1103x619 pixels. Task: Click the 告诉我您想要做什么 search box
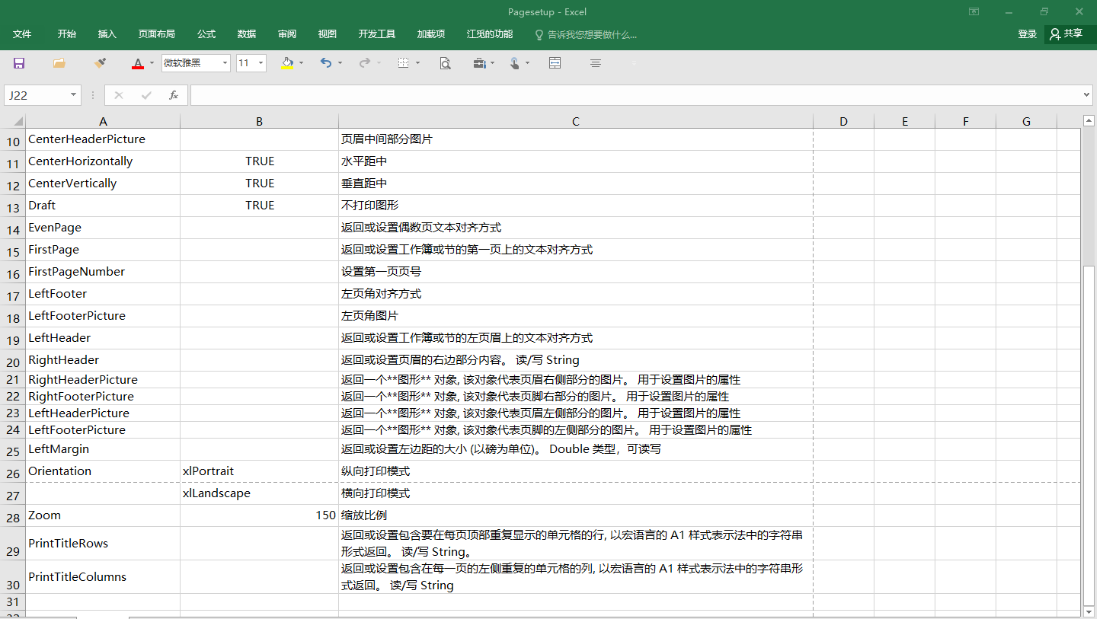(x=586, y=34)
